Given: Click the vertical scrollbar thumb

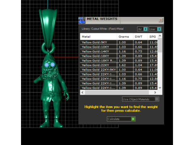Looking at the screenshot, I should pyautogui.click(x=160, y=45).
